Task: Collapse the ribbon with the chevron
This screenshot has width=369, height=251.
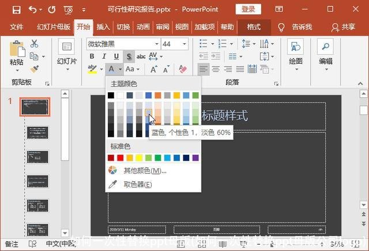Action: 360,83
